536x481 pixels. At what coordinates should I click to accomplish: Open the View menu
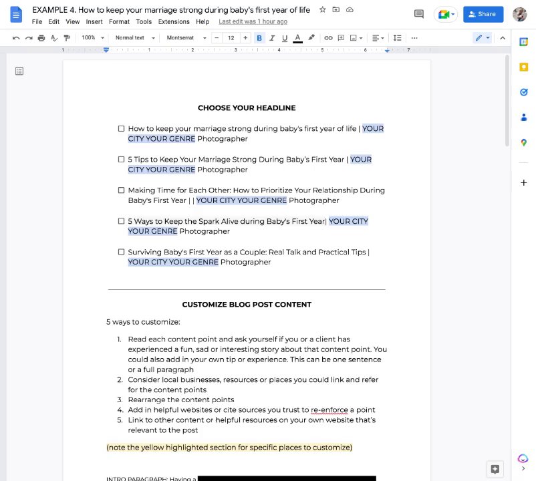(72, 22)
